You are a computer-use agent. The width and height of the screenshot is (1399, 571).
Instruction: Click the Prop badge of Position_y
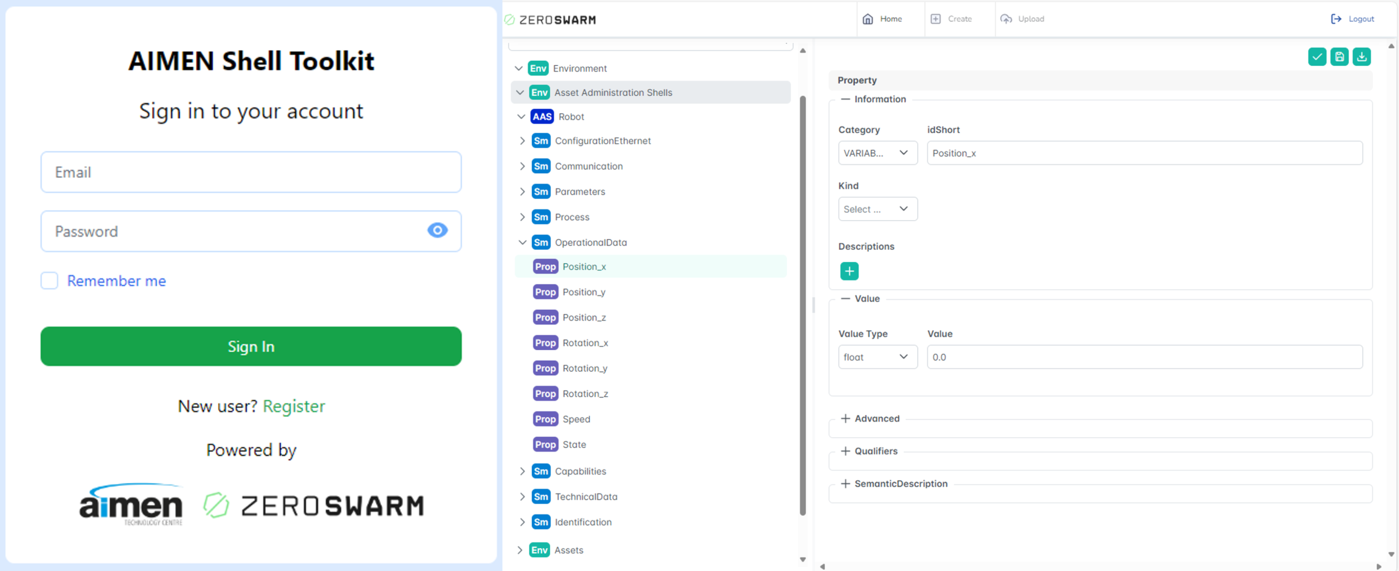click(545, 292)
